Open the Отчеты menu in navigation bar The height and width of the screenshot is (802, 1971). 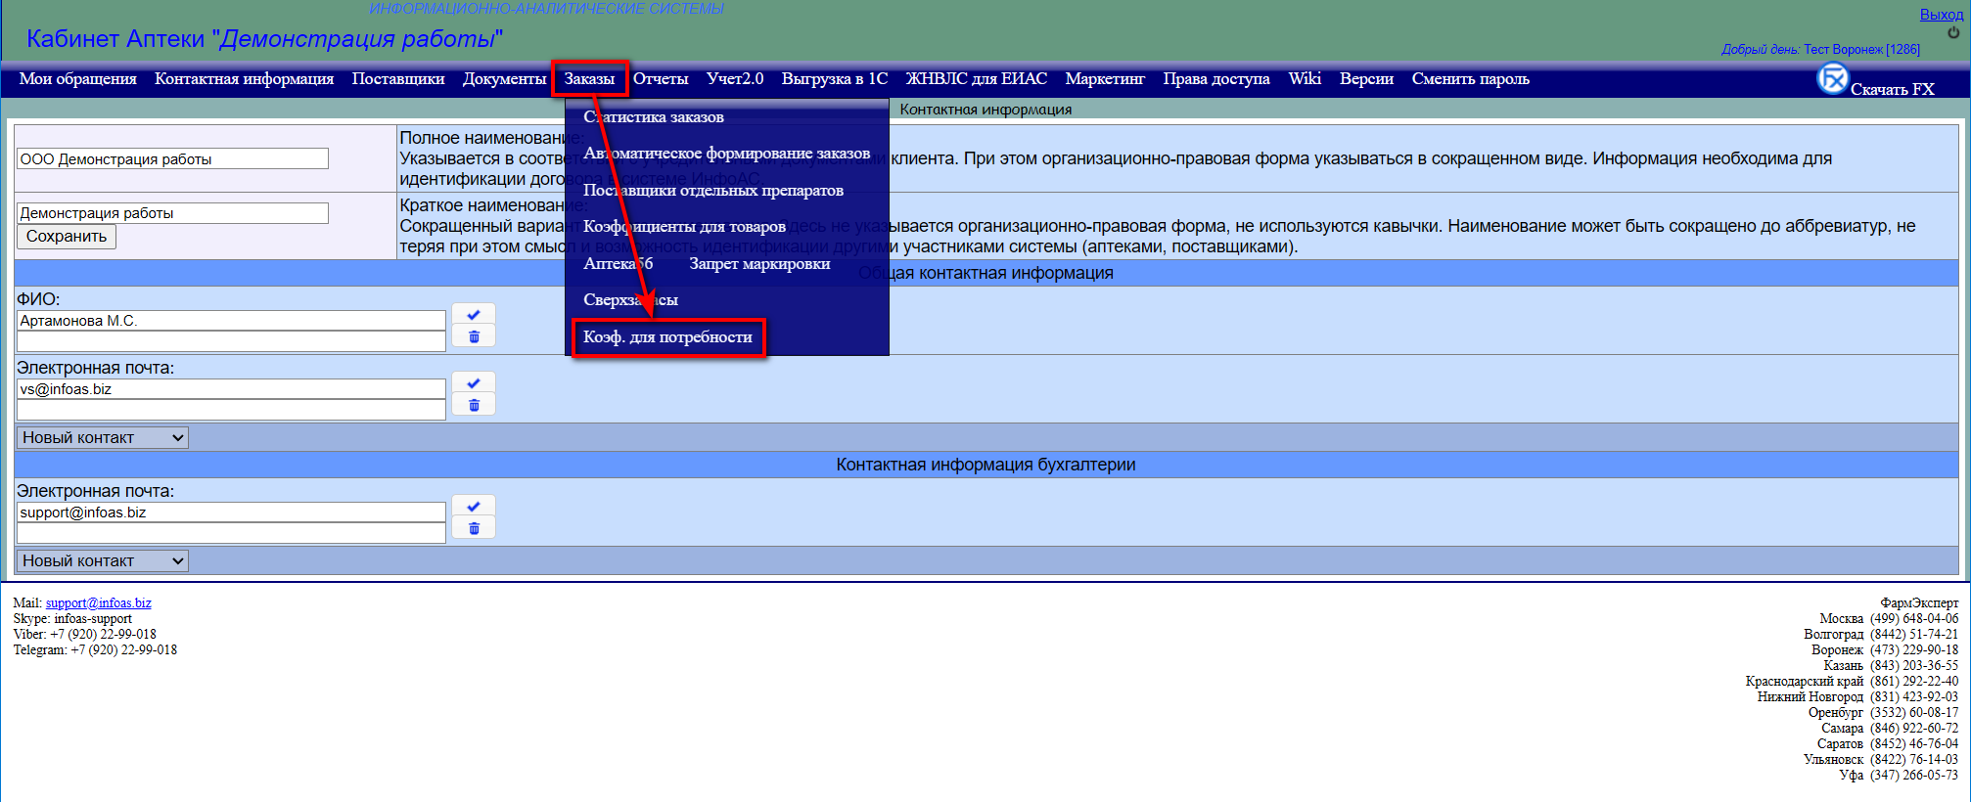coord(661,79)
